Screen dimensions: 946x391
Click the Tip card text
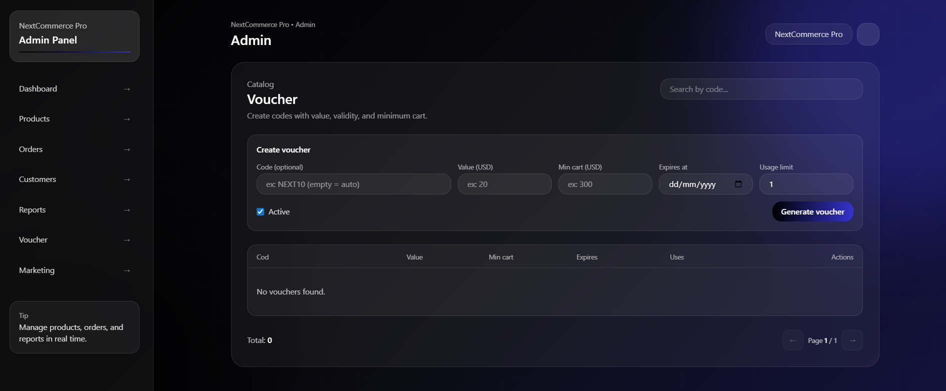pyautogui.click(x=71, y=333)
